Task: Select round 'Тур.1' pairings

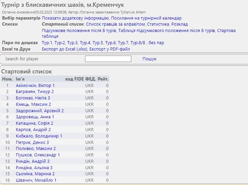Action: point(47,43)
